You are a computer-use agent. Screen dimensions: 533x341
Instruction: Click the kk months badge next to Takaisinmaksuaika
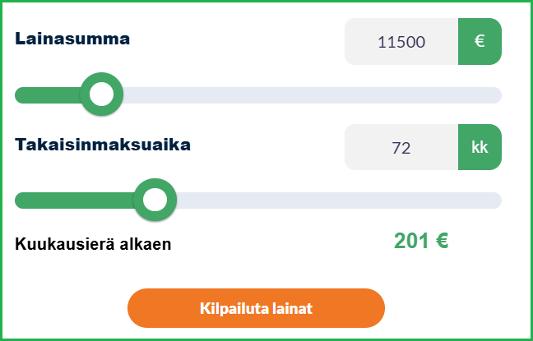480,147
